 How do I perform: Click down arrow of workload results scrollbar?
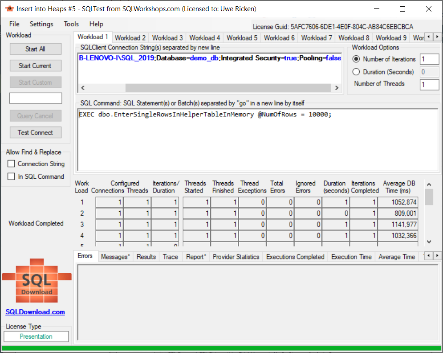[429, 242]
